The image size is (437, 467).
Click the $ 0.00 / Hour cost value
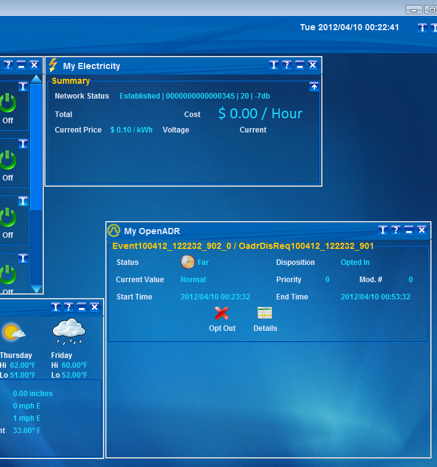point(260,113)
